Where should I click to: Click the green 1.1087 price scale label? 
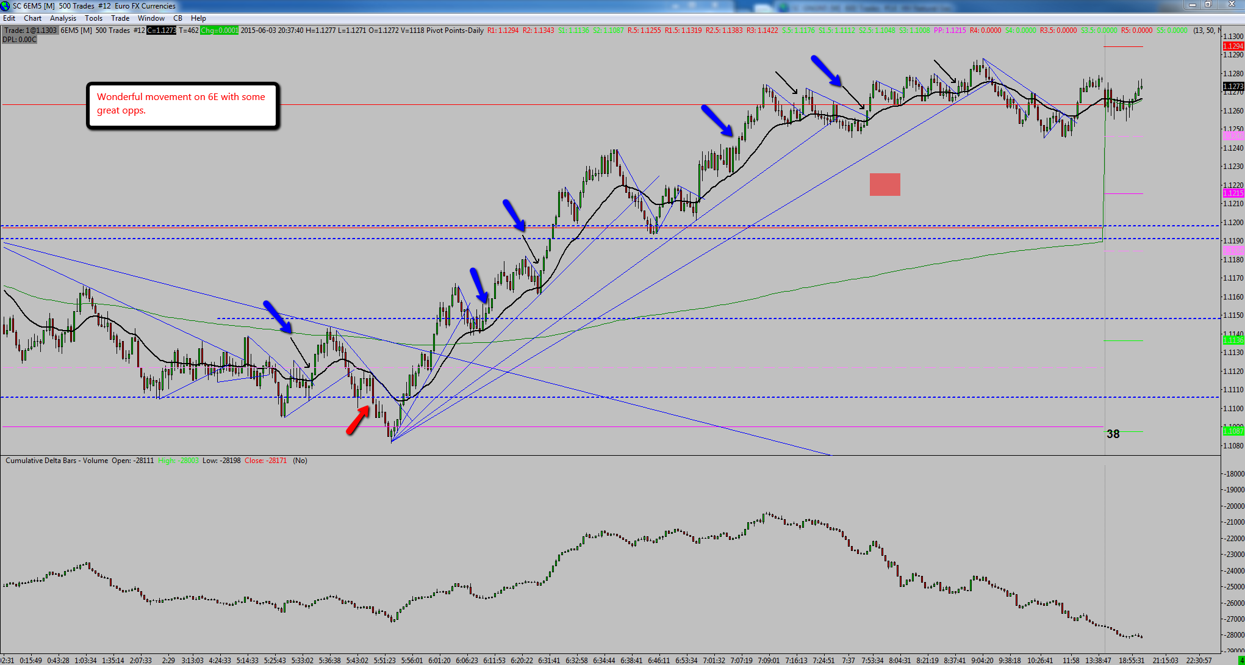pos(1233,431)
